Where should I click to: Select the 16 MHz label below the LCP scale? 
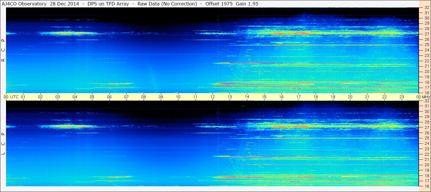pos(426,186)
